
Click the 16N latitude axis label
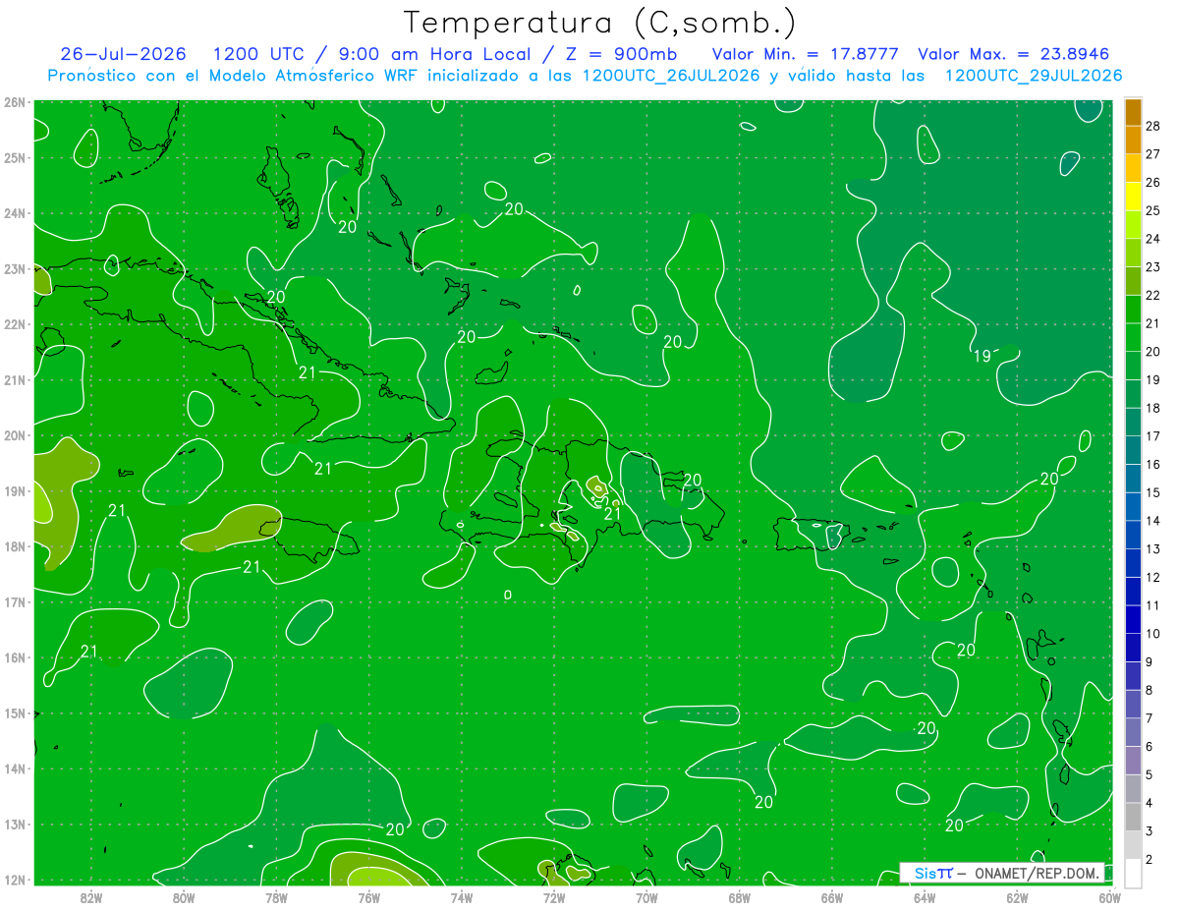[14, 657]
